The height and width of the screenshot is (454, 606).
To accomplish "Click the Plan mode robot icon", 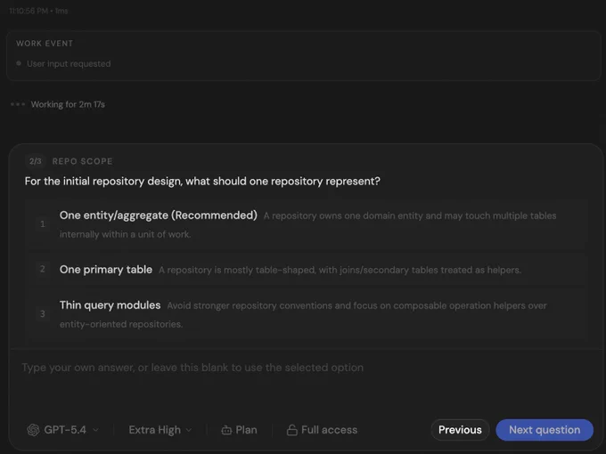I will tap(226, 430).
